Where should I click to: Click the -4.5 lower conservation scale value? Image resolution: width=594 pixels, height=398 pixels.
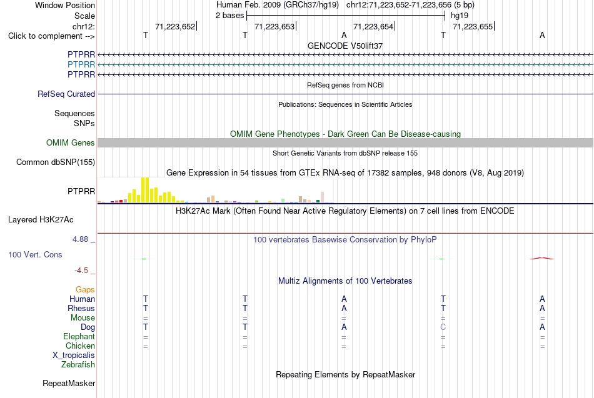pos(81,271)
